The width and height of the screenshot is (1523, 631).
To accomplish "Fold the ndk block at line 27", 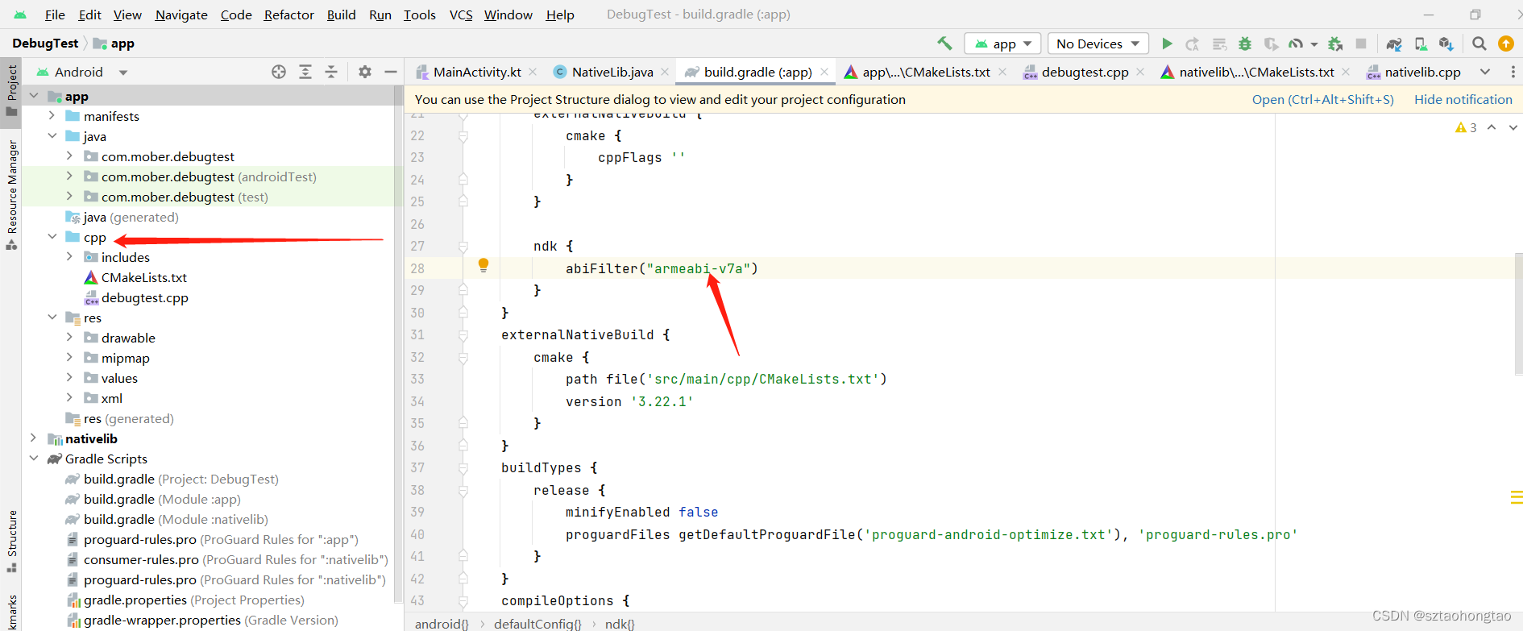I will (463, 247).
